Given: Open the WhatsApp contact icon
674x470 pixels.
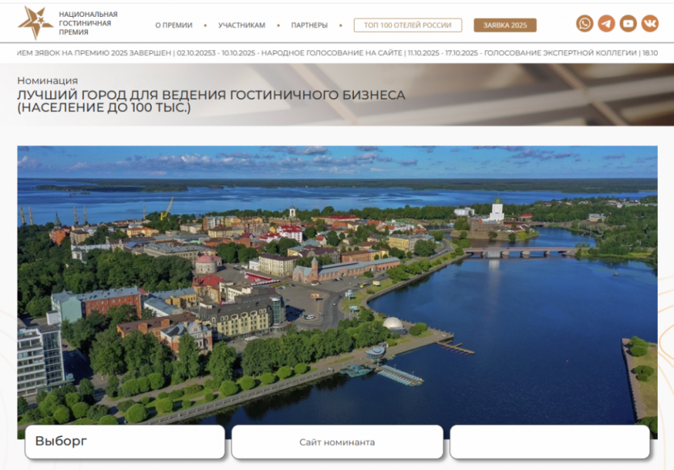Looking at the screenshot, I should point(585,24).
